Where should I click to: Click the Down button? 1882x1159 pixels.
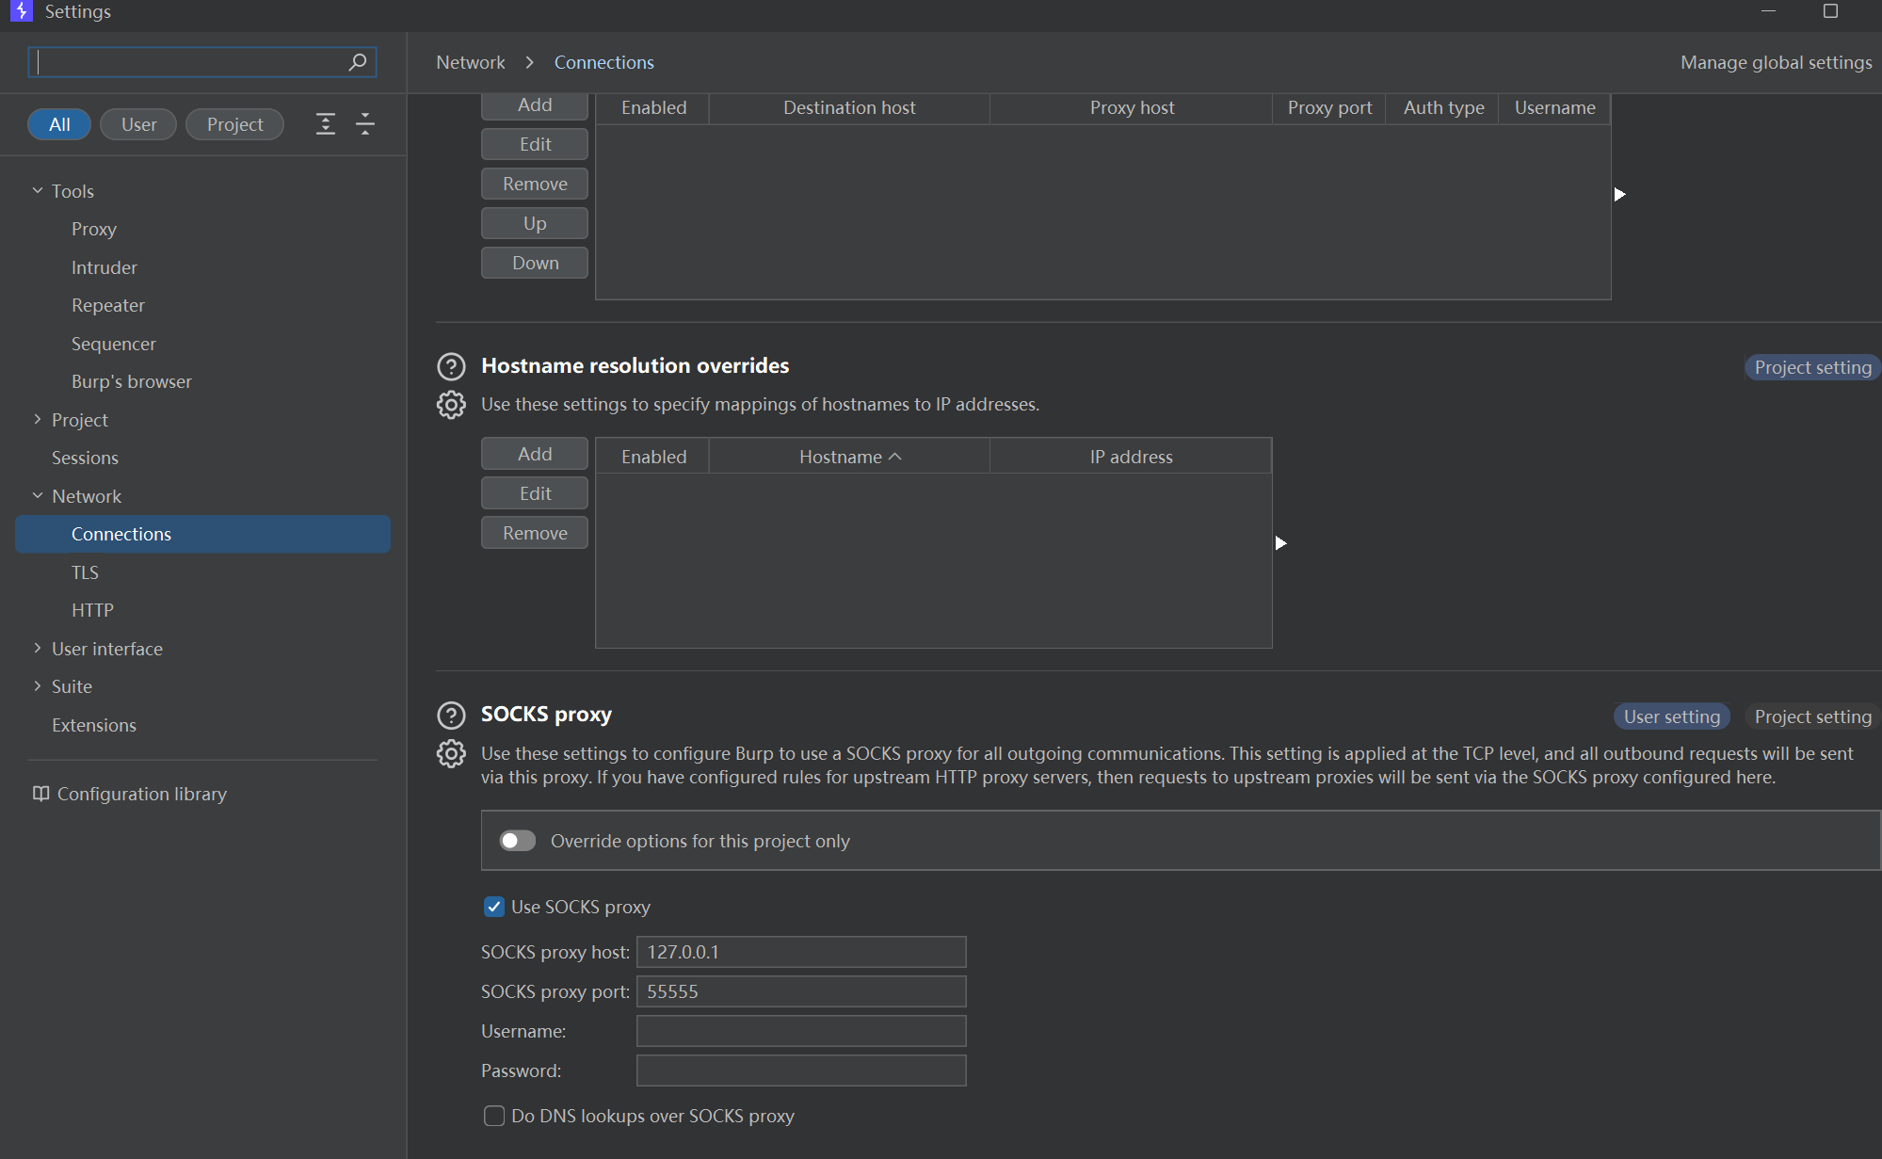[535, 263]
